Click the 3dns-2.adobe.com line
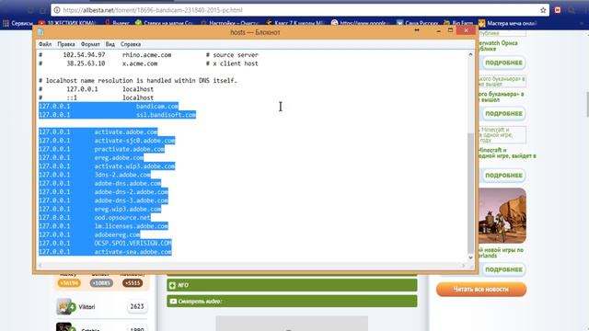This screenshot has height=331, width=589. 95,175
